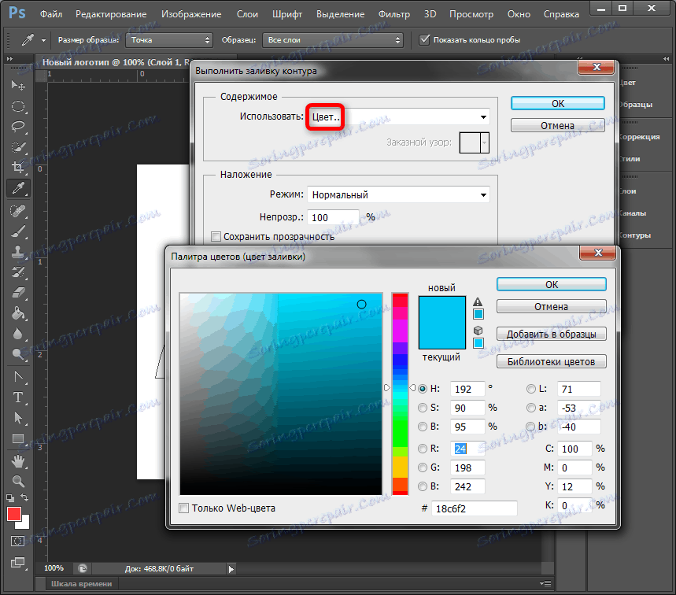Choose the Eraser tool
The height and width of the screenshot is (595, 676).
point(17,293)
